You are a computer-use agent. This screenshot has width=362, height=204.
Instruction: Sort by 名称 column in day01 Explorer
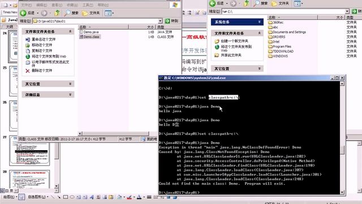pyautogui.click(x=103, y=27)
